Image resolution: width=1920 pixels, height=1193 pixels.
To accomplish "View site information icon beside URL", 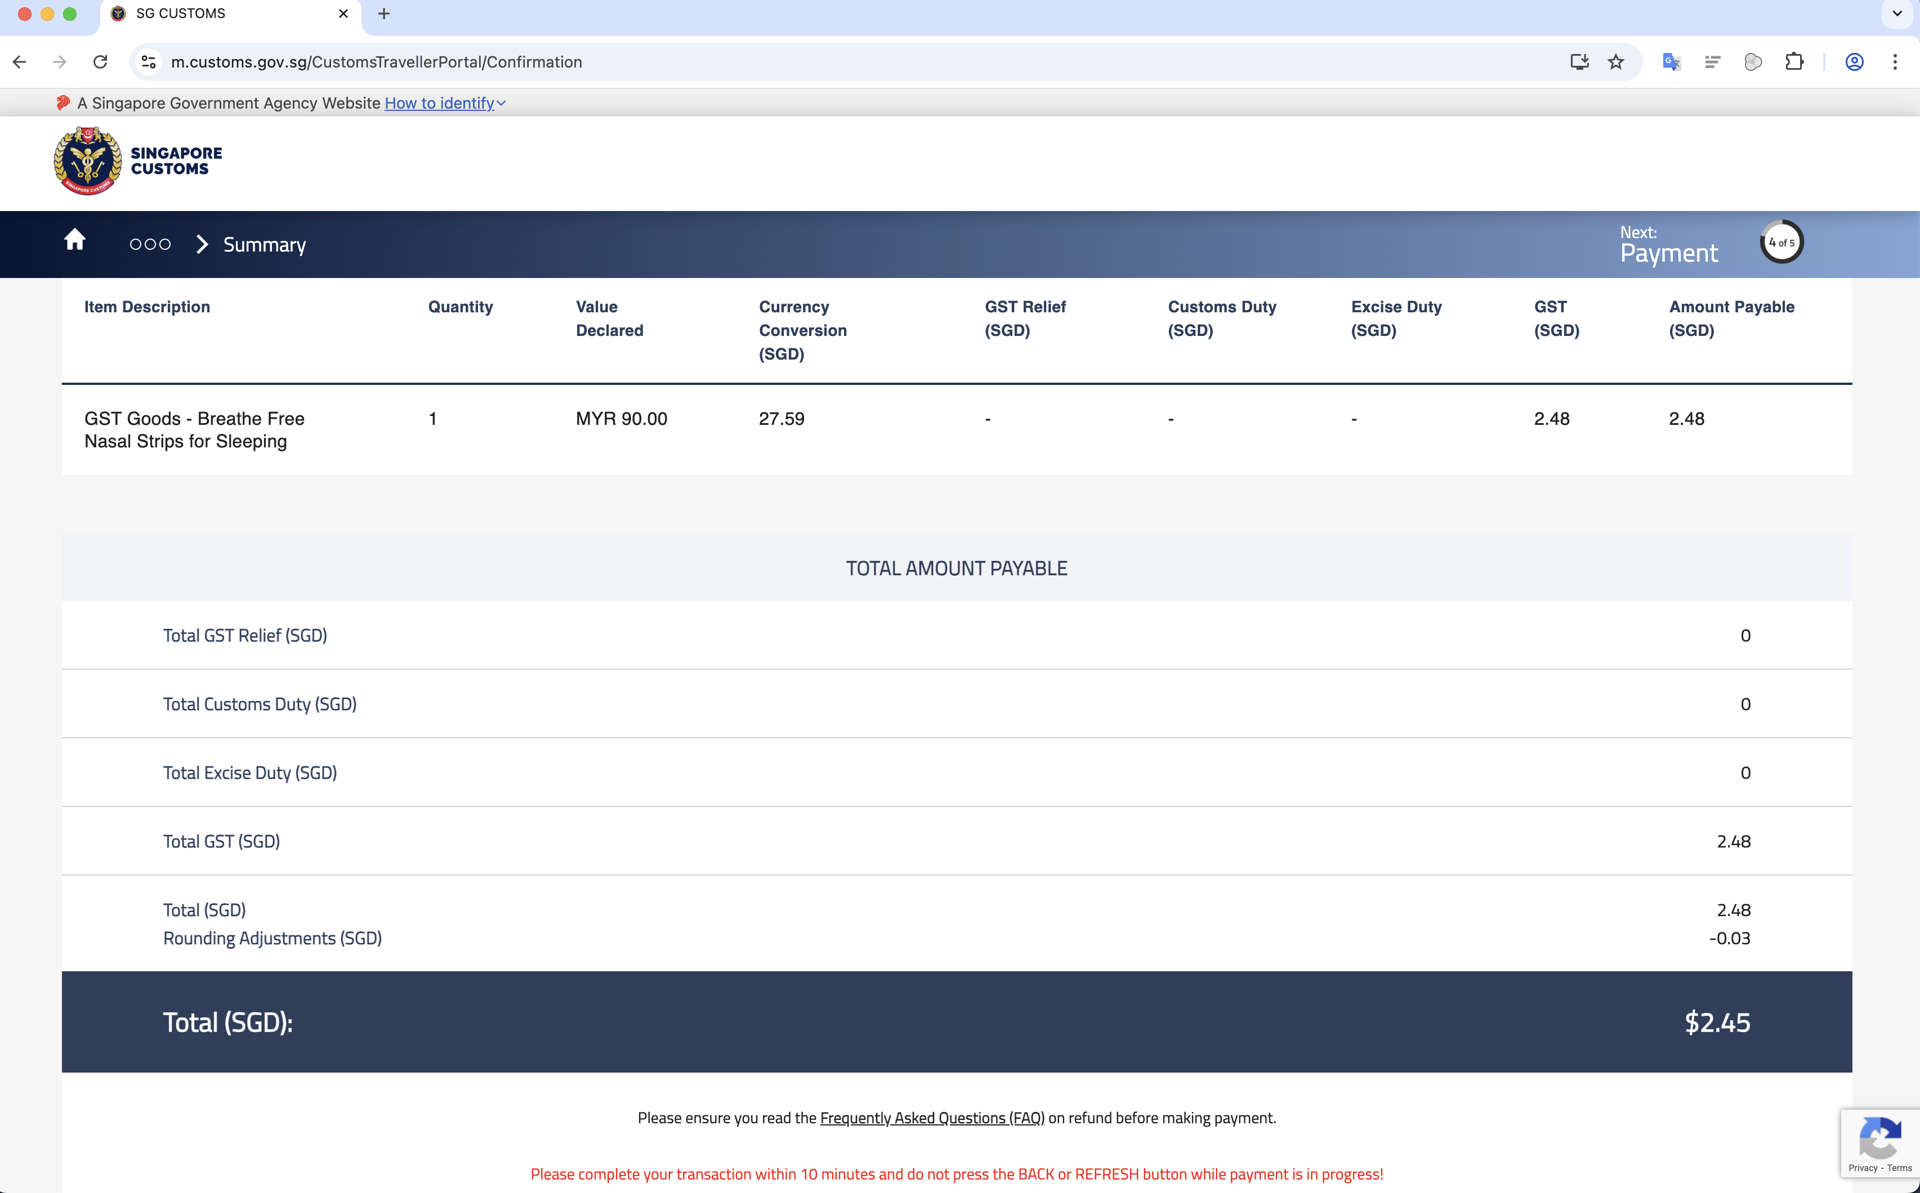I will (x=149, y=61).
